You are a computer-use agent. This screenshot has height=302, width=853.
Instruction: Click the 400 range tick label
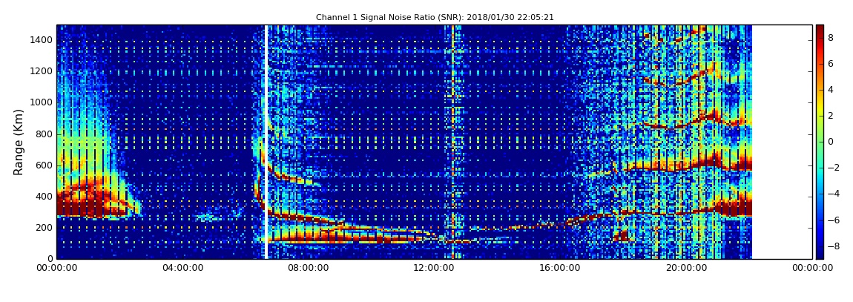point(45,197)
